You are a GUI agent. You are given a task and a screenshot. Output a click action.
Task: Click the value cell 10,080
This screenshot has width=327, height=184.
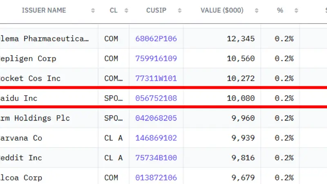[x=241, y=98]
